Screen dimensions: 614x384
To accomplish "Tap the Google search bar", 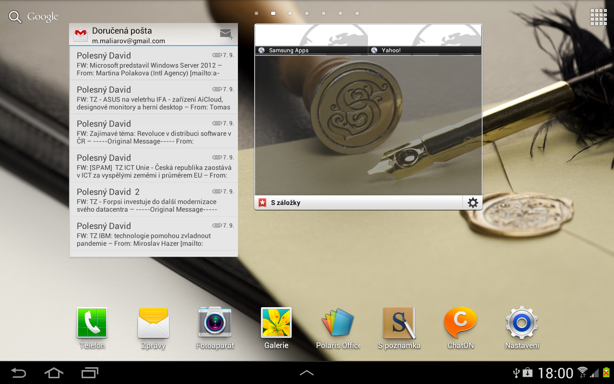I will tap(33, 16).
